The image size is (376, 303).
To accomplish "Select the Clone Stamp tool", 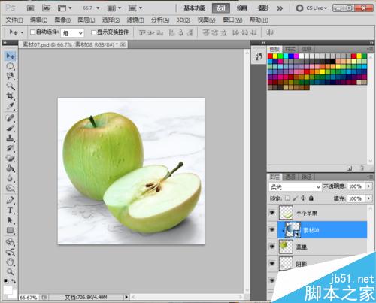I will pyautogui.click(x=10, y=138).
